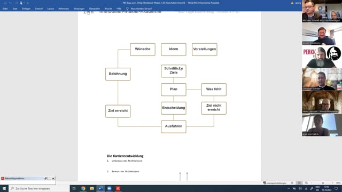Switch to Zoom app in the taskbar

(109, 188)
